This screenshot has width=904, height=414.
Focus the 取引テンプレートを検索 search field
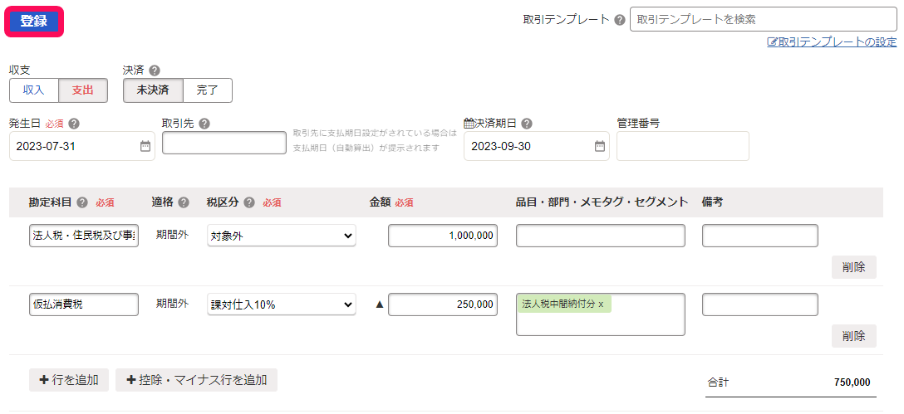pyautogui.click(x=764, y=19)
